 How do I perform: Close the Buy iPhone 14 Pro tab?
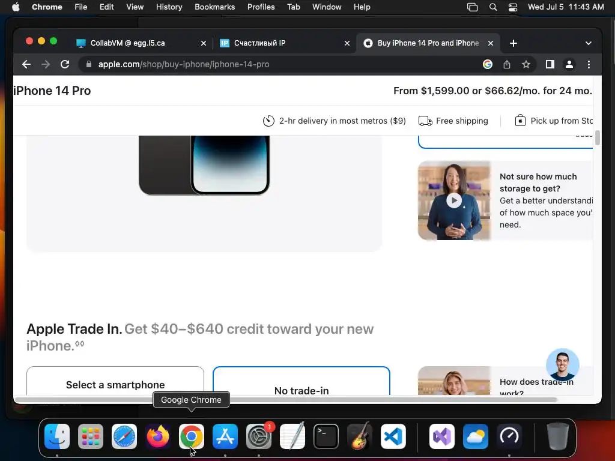coord(491,43)
